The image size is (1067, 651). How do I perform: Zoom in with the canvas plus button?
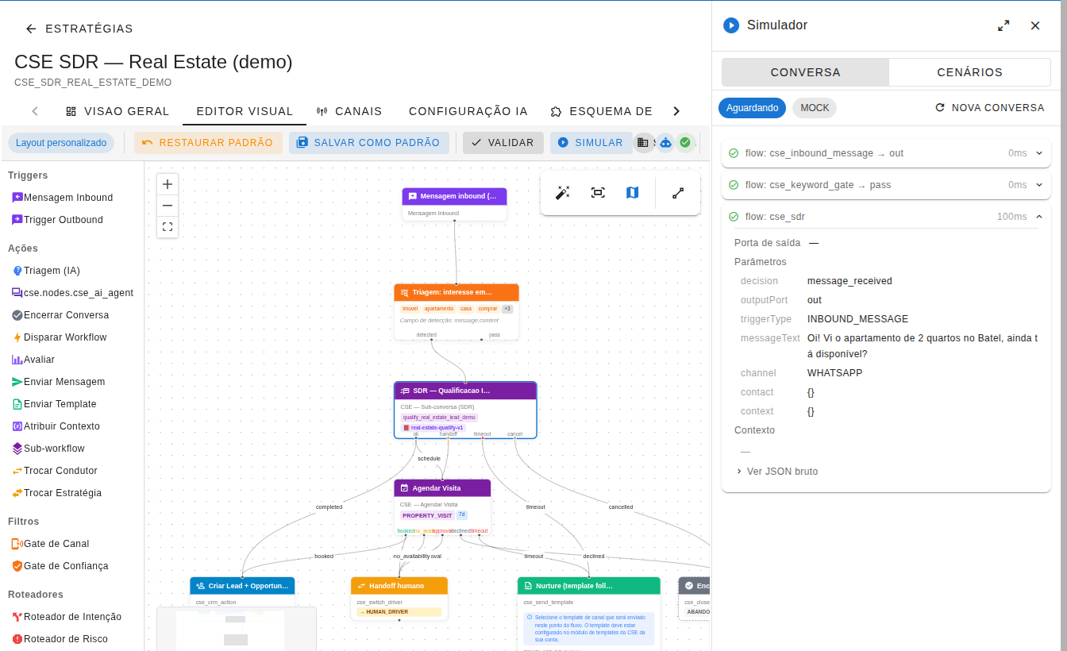[x=168, y=185]
